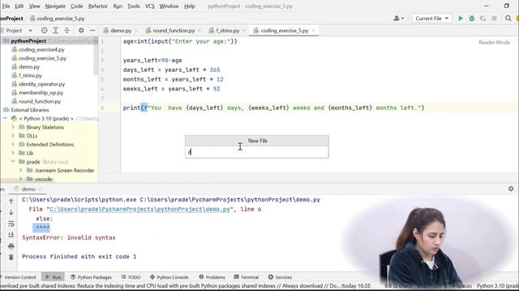Screen dimensions: 519x291
Task: Open the Current File run configuration dropdown
Action: pos(431,19)
